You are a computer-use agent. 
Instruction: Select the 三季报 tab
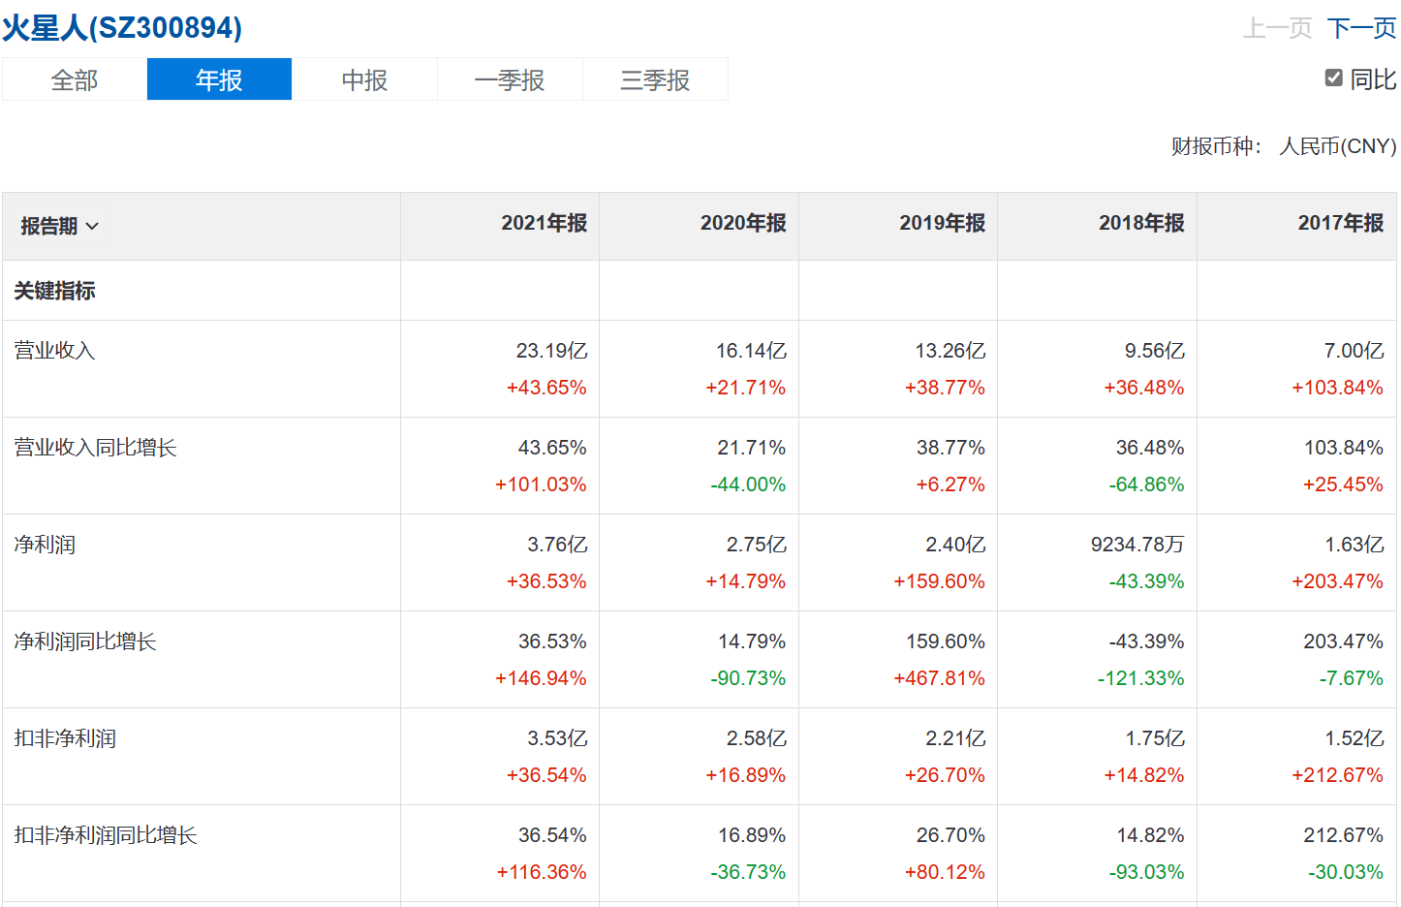point(655,79)
